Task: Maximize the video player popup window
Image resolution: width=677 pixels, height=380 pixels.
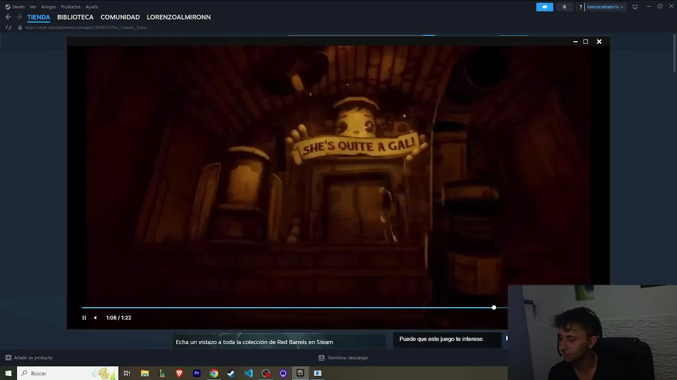Action: (x=585, y=42)
